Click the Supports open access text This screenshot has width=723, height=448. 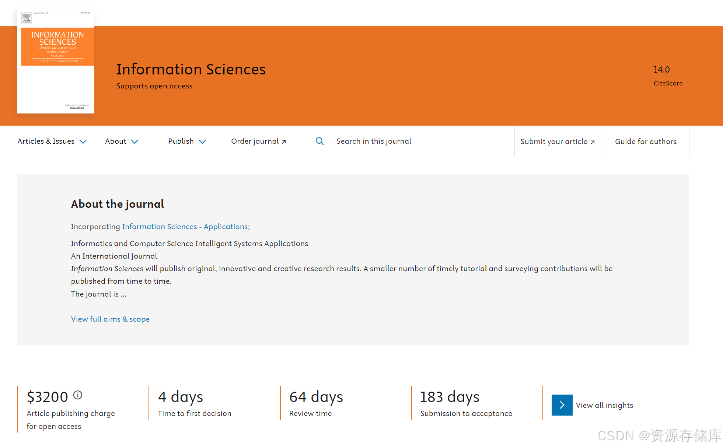[x=154, y=86]
